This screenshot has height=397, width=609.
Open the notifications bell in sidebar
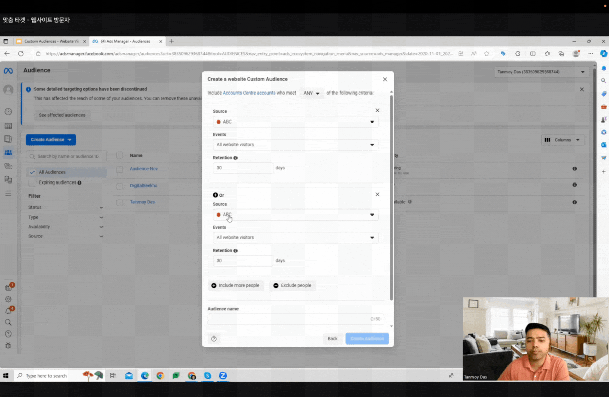(x=8, y=311)
